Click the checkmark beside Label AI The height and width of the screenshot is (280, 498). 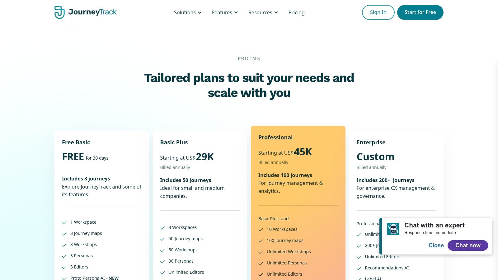click(359, 278)
